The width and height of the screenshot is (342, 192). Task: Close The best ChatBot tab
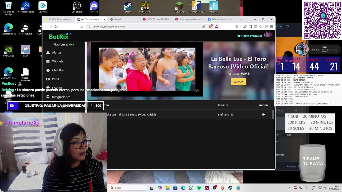(x=104, y=19)
